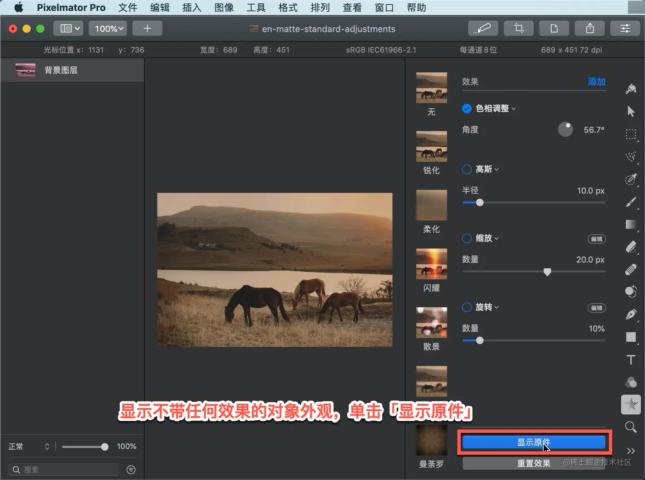The image size is (645, 480).
Task: Enable the 高斯 effect checkbox
Action: click(467, 169)
